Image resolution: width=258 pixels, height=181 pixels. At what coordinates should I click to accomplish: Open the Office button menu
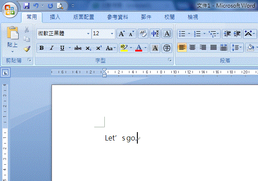click(10, 10)
